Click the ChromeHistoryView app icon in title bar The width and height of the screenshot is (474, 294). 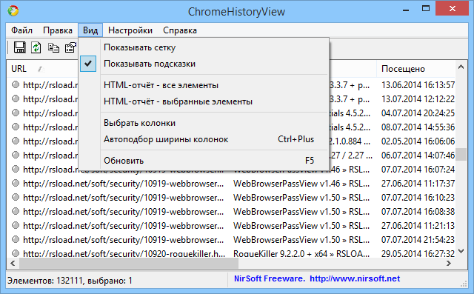point(13,11)
